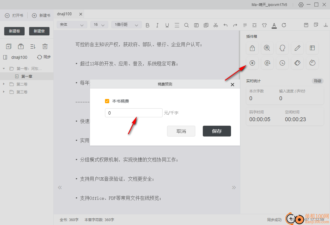The height and width of the screenshot is (225, 330).
Task: Open settings gear in title bar
Action: (x=301, y=4)
